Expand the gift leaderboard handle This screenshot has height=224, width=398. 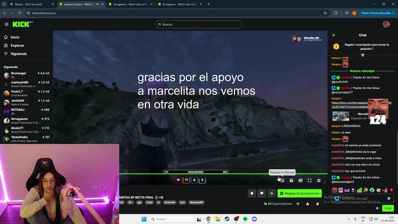(363, 55)
